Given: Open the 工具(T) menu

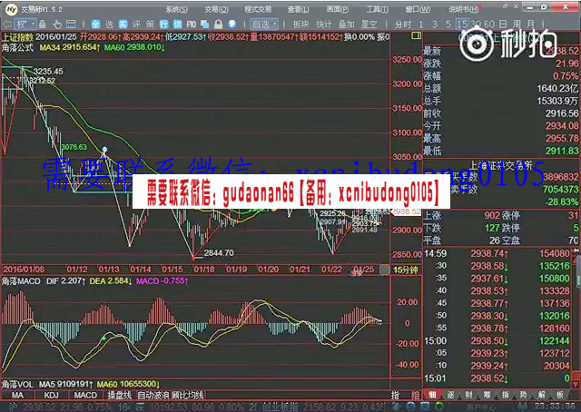Looking at the screenshot, I should [378, 9].
